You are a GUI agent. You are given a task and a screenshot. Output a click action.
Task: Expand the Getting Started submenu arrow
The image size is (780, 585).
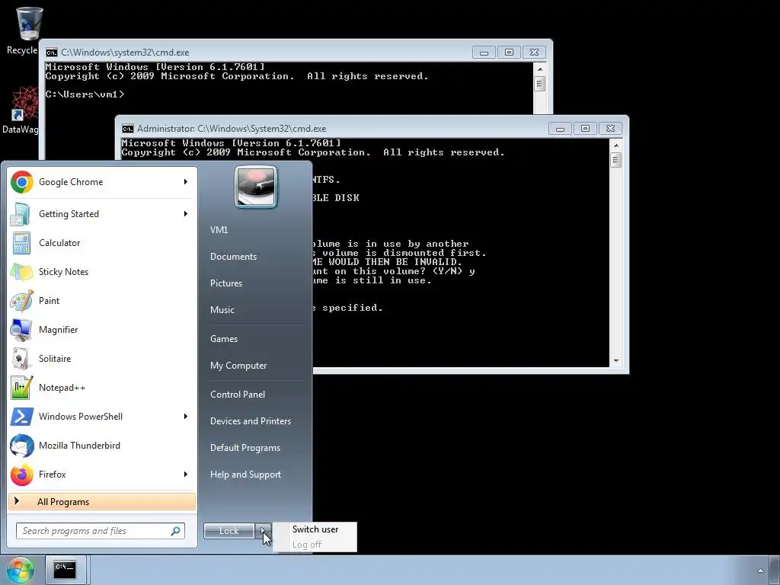(x=186, y=213)
